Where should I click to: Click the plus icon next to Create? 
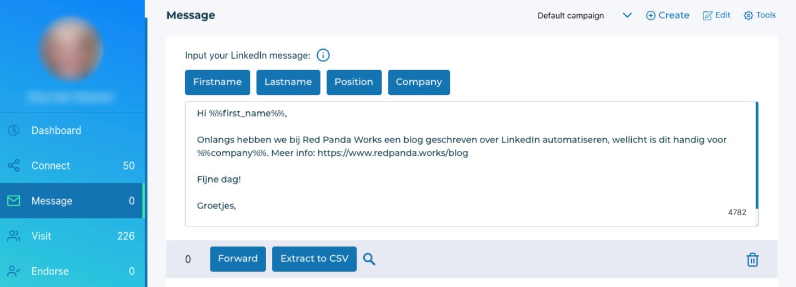click(x=650, y=16)
